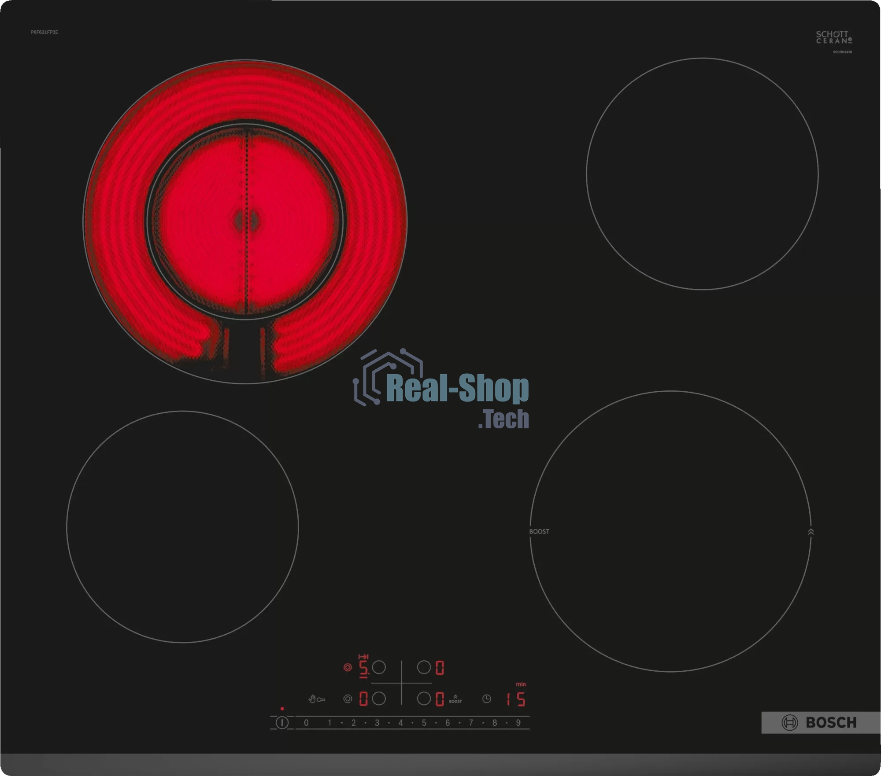Click the front-left cooking zone circle
Screen dimensions: 881x776
[x=182, y=527]
